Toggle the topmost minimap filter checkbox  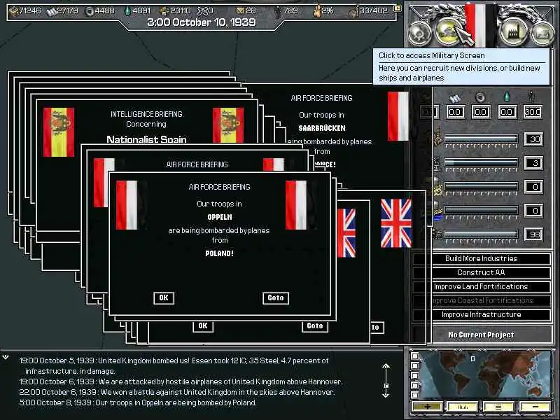tap(414, 356)
